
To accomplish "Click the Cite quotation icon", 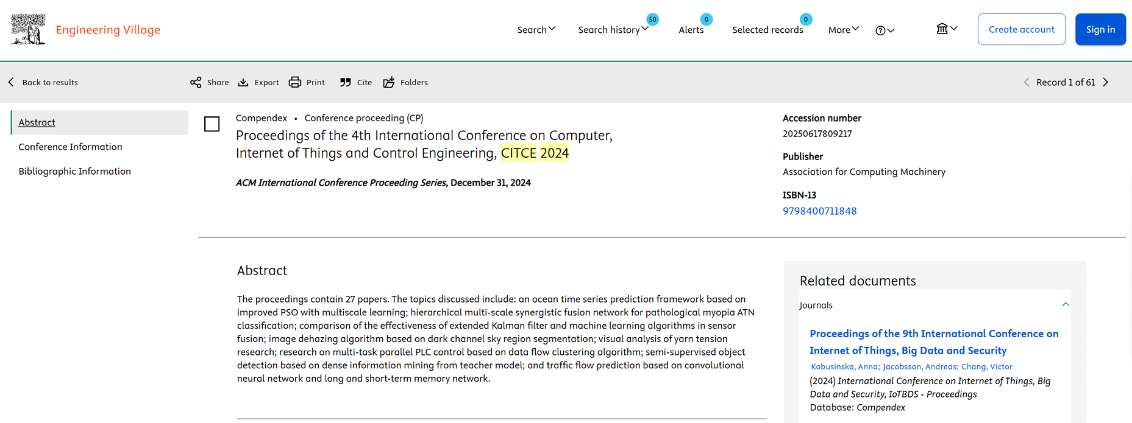I will tap(346, 82).
